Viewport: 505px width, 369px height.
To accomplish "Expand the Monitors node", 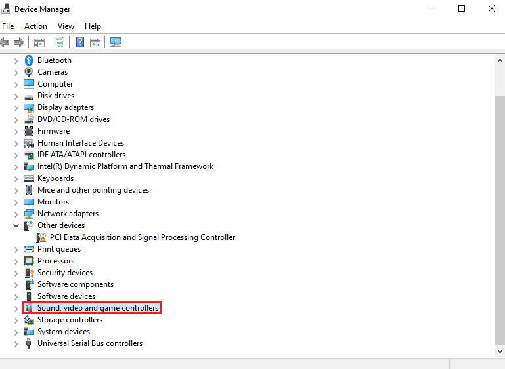I will point(16,202).
